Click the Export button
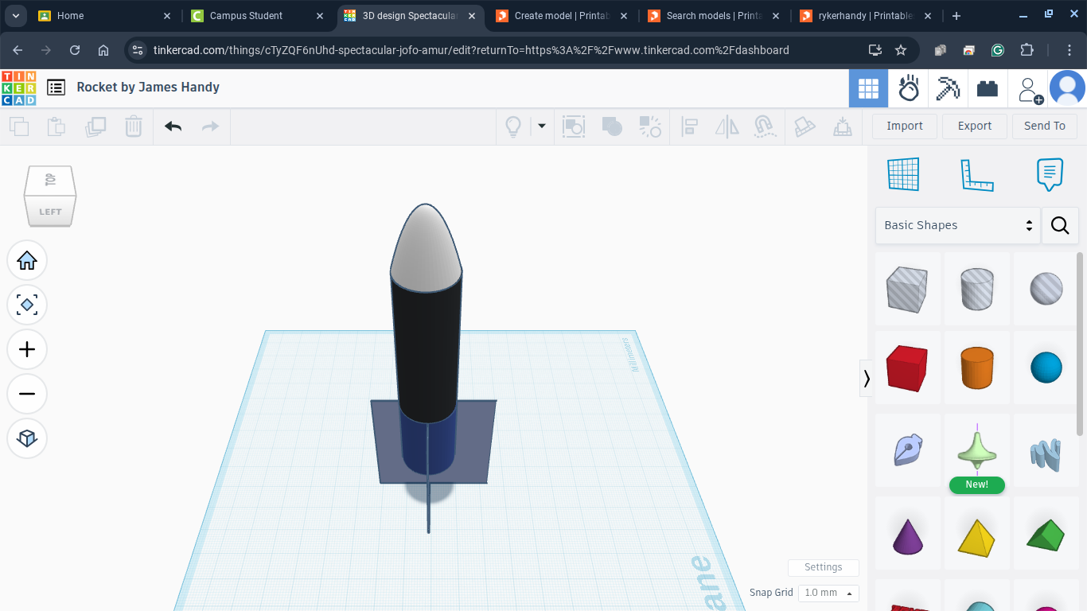Screen dimensions: 1087x611 (x=975, y=126)
